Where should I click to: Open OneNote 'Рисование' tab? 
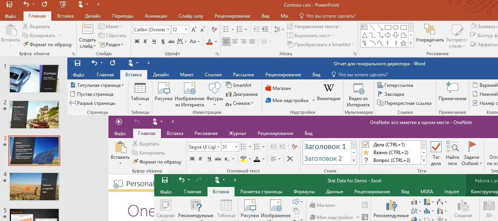206,133
